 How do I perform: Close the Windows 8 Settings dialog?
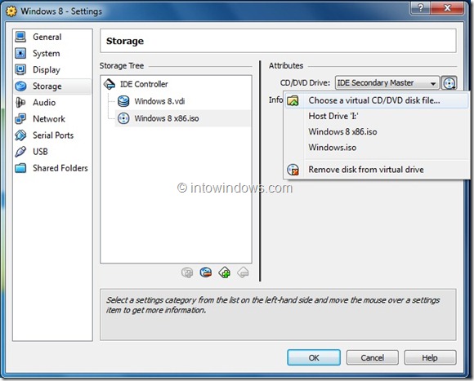coord(447,8)
